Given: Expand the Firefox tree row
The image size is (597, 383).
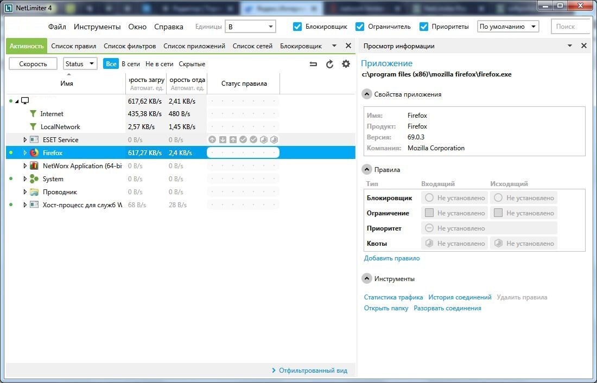Looking at the screenshot, I should [25, 152].
